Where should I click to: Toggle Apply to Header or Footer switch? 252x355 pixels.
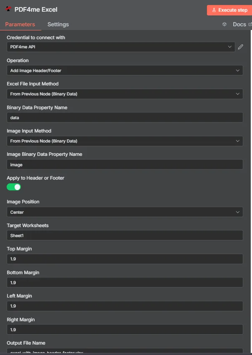point(14,187)
